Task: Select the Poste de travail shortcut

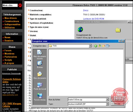Action: tap(40, 86)
